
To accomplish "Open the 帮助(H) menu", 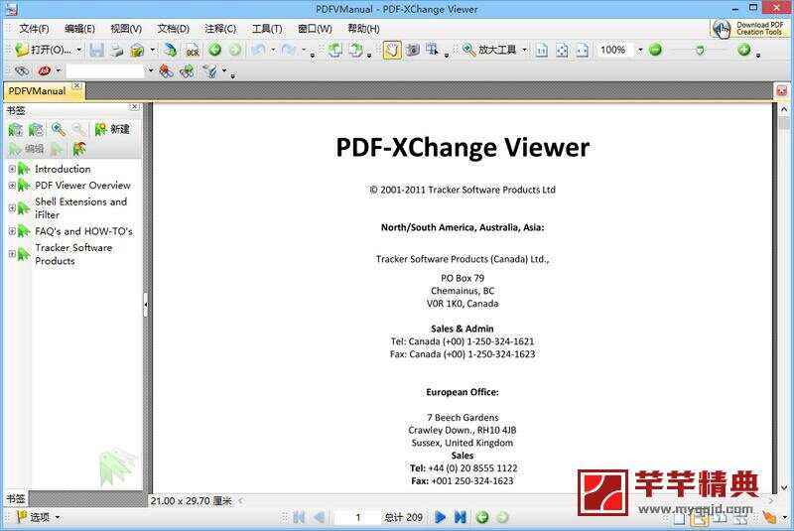I will pos(363,29).
